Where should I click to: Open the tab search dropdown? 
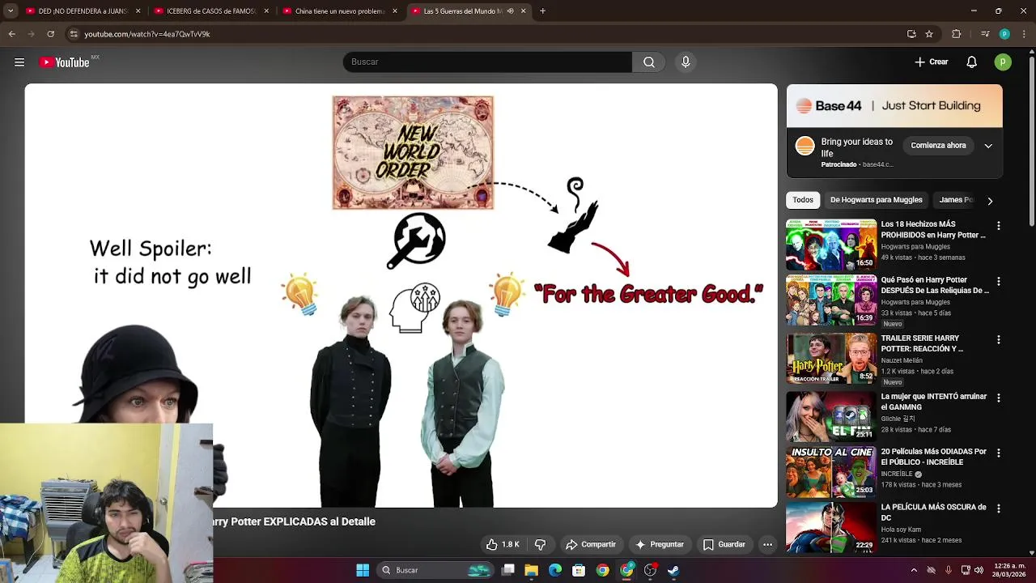click(x=11, y=11)
